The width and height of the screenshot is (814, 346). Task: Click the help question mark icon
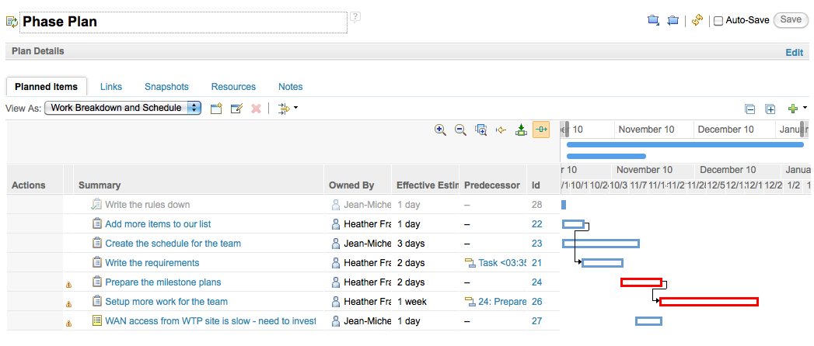click(x=355, y=16)
